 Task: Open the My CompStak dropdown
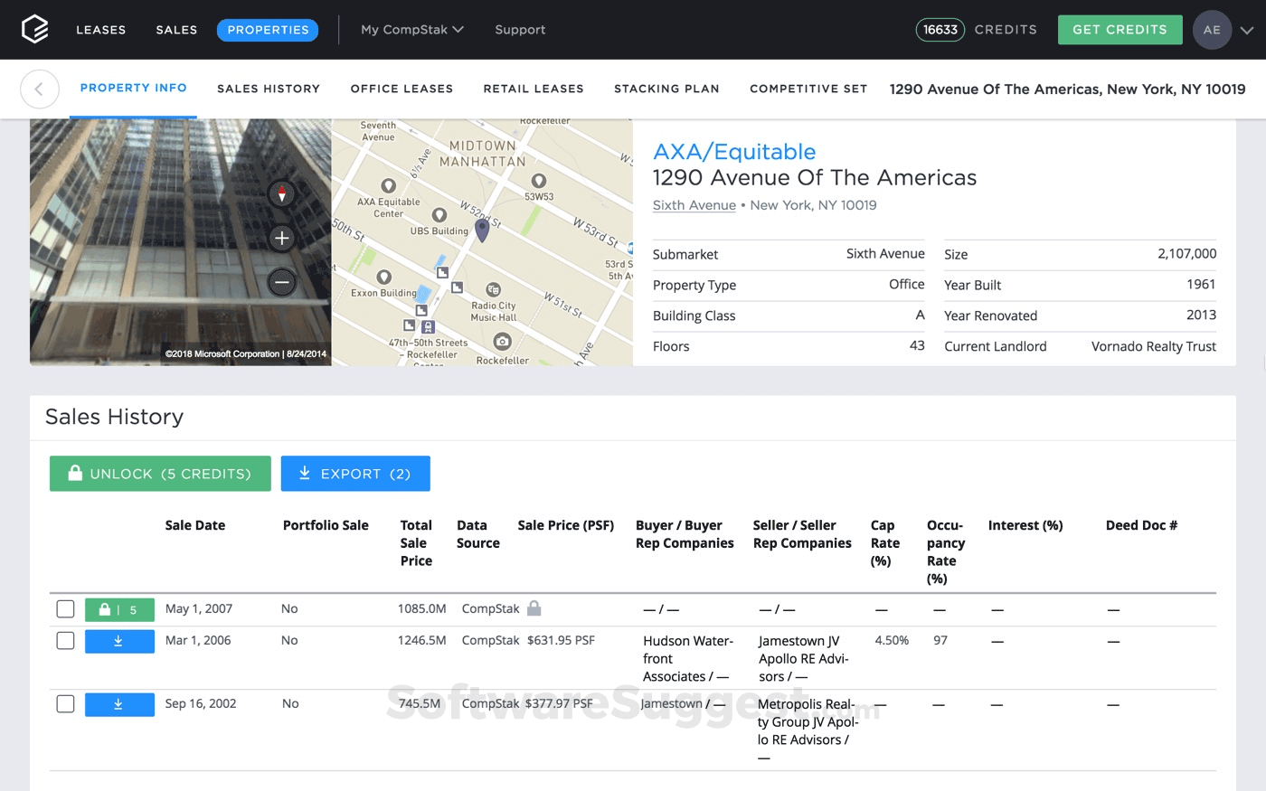(411, 29)
